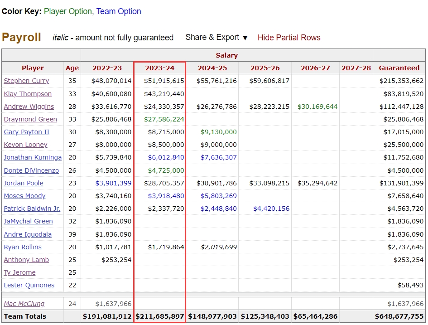Go to Gary Payton II's page
428x325 pixels.
[x=26, y=132]
